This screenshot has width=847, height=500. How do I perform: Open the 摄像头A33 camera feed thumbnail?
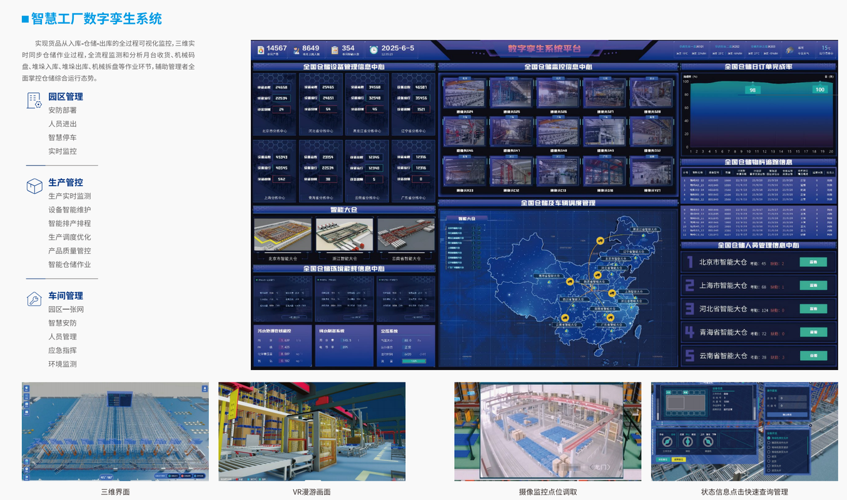pos(464,171)
